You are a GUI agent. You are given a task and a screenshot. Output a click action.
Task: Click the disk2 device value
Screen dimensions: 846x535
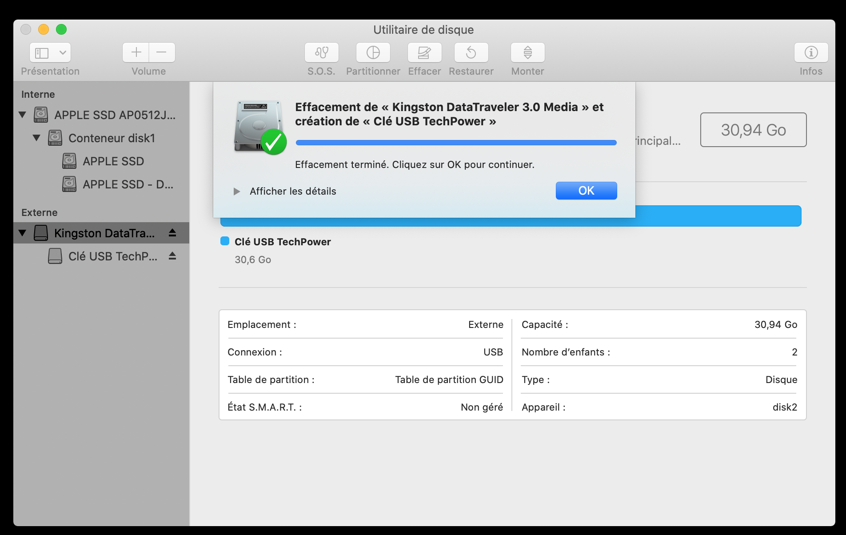point(785,407)
